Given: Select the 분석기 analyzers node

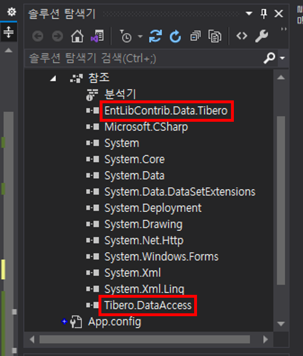Looking at the screenshot, I should 120,94.
